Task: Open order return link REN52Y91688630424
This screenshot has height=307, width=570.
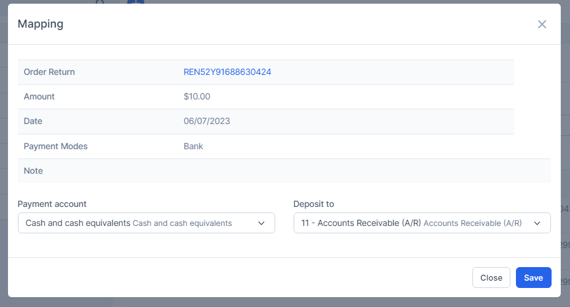Action: pos(227,72)
